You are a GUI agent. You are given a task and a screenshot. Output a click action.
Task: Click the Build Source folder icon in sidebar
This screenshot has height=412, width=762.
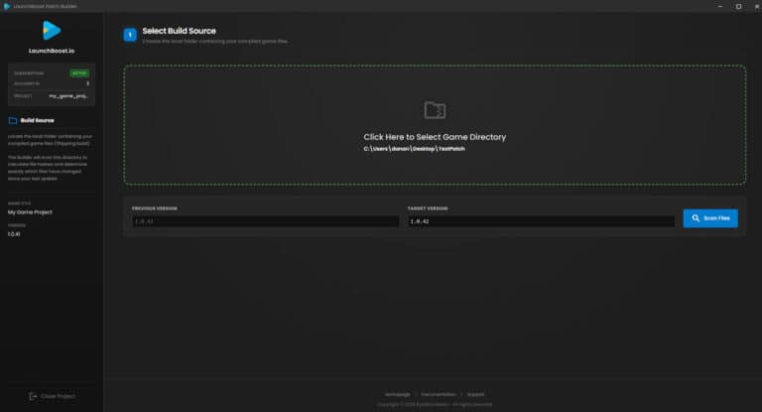click(x=13, y=121)
